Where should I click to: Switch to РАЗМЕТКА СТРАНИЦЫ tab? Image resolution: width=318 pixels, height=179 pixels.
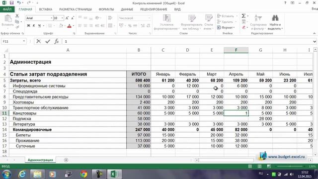coord(76,9)
